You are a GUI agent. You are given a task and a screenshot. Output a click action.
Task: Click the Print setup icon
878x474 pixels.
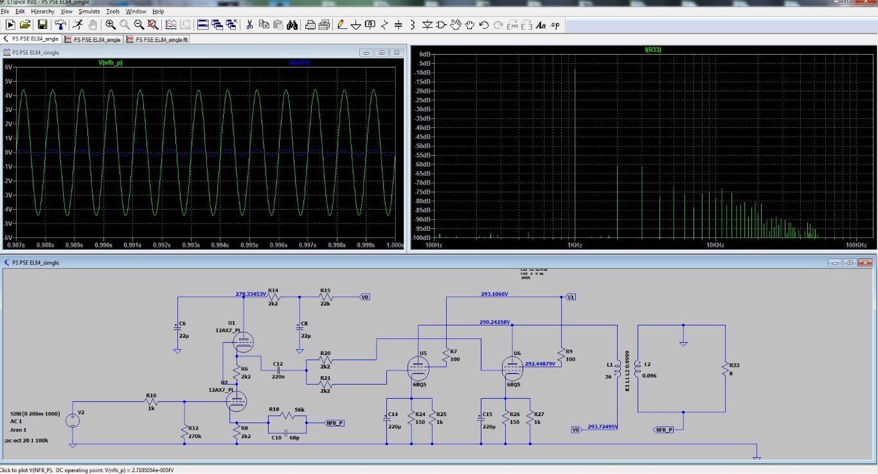tap(310, 24)
